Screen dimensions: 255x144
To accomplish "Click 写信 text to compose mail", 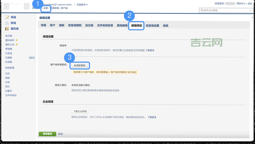I will [13, 17].
